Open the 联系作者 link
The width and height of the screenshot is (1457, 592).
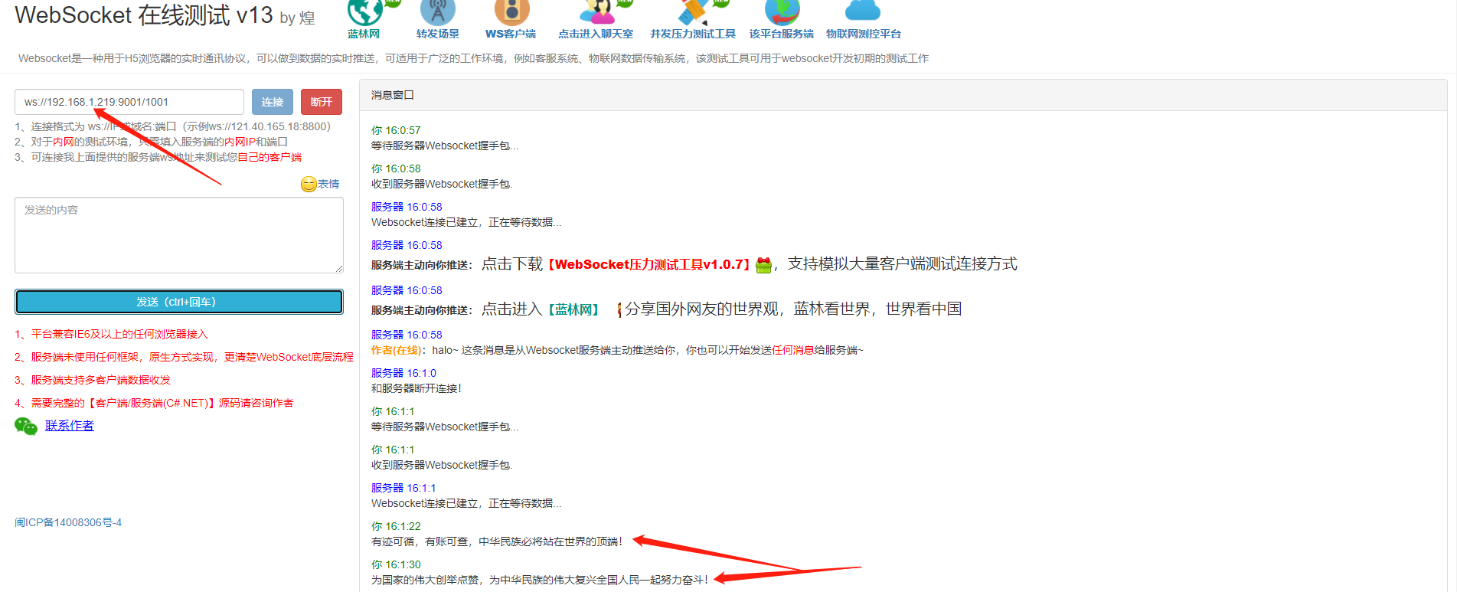pyautogui.click(x=70, y=426)
